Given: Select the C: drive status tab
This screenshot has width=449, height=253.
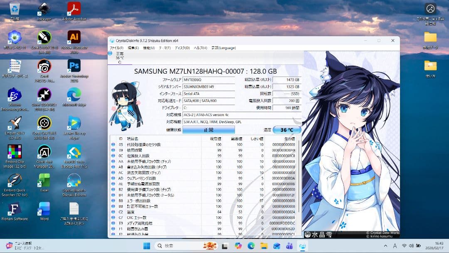Looking at the screenshot, I should click(120, 58).
